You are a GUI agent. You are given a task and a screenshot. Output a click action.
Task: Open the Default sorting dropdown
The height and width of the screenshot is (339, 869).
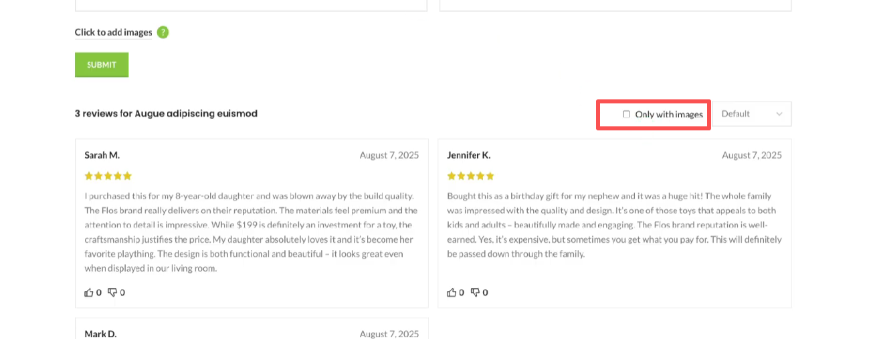tap(751, 114)
